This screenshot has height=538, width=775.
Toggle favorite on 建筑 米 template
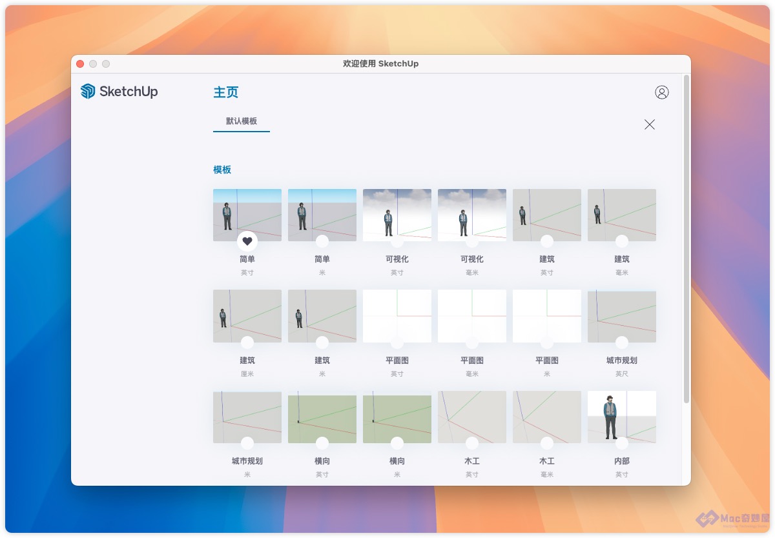(x=322, y=343)
